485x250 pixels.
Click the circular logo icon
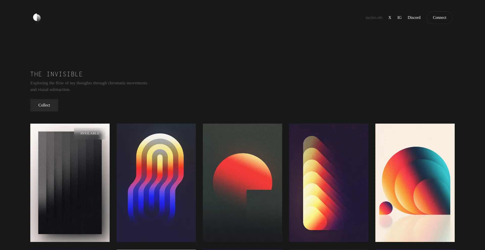click(37, 17)
